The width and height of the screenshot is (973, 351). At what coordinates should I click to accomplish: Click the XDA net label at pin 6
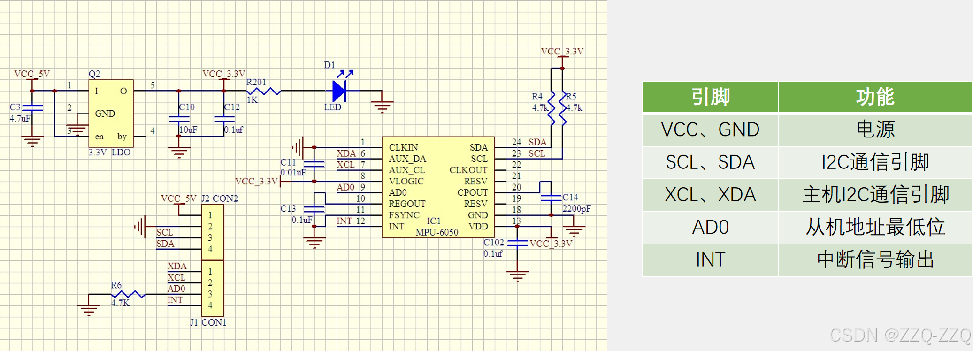coord(346,153)
